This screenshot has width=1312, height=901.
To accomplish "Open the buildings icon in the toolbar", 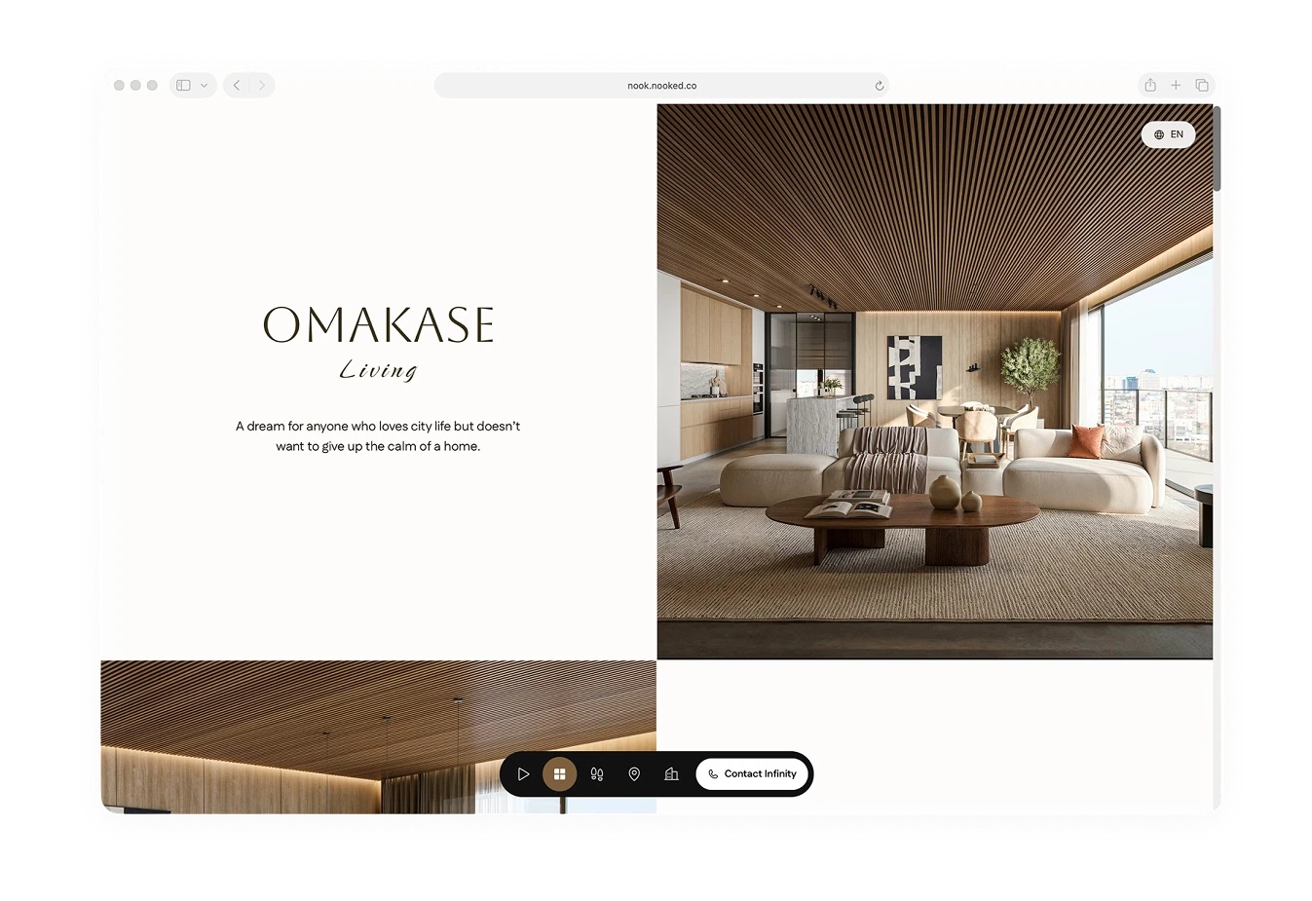I will pyautogui.click(x=671, y=774).
